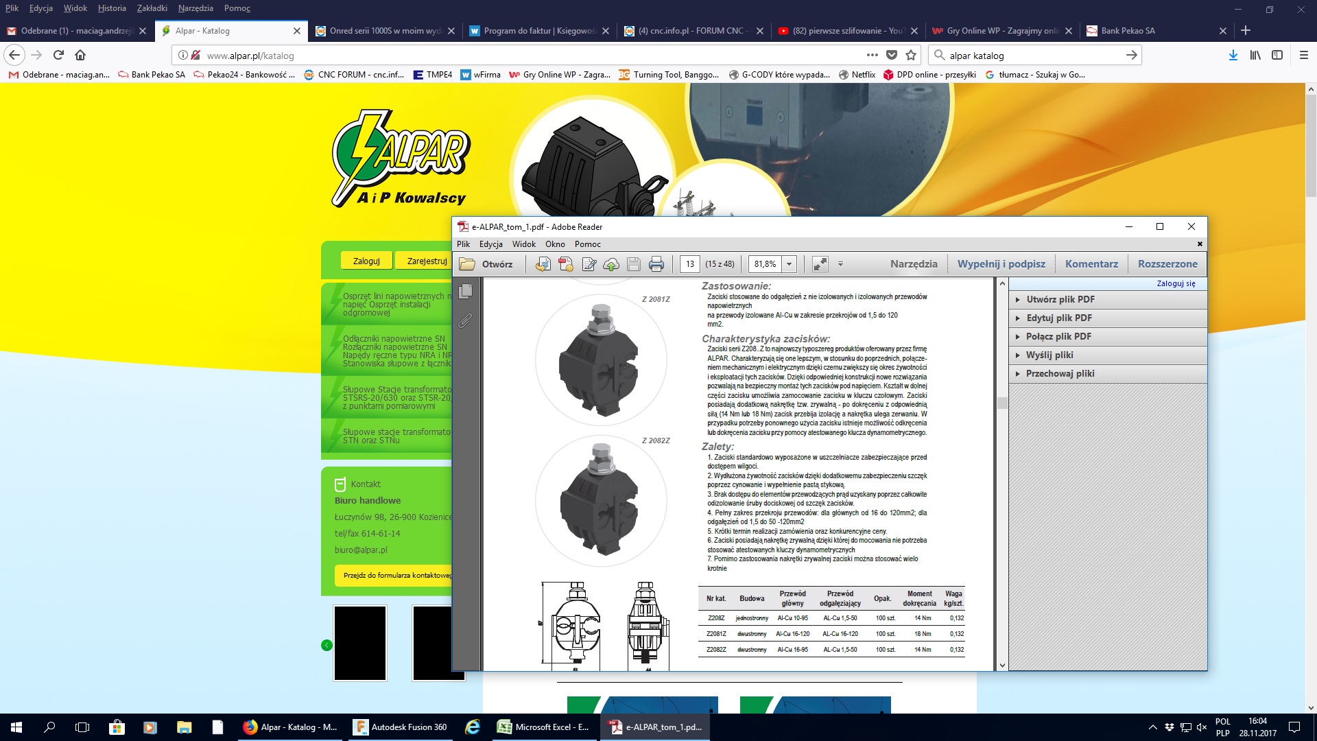The image size is (1317, 741).
Task: Open the action center notifications icon
Action: (x=1294, y=727)
